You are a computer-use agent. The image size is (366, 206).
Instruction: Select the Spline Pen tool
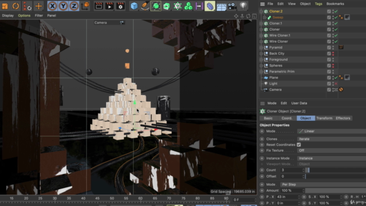tap(145, 6)
